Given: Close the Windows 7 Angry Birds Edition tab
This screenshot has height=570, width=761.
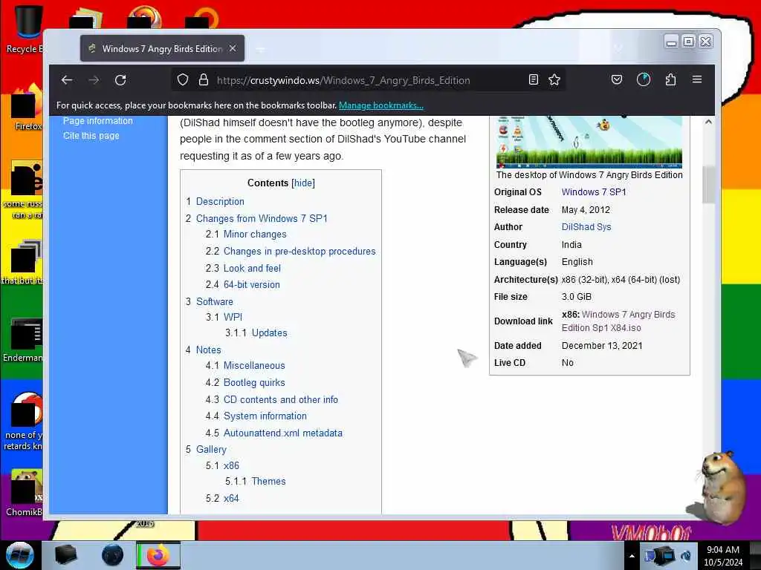Looking at the screenshot, I should coord(233,48).
